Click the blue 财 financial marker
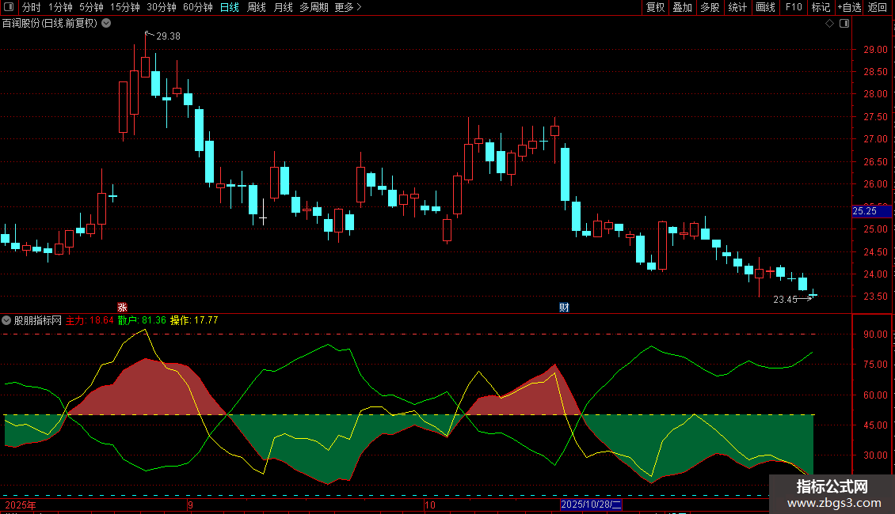The height and width of the screenshot is (514, 895). point(564,308)
